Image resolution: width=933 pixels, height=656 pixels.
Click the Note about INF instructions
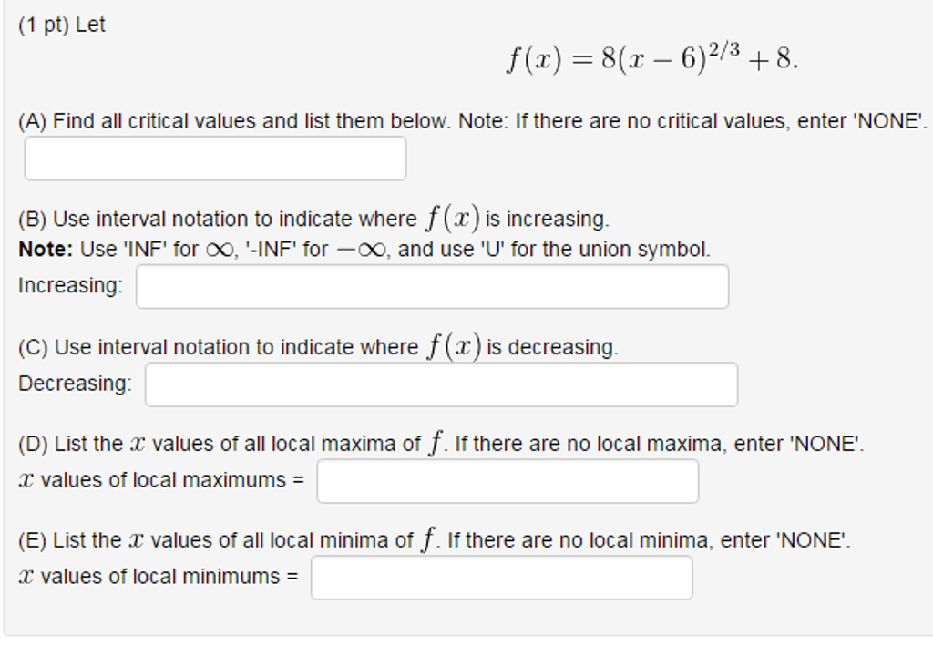[364, 247]
